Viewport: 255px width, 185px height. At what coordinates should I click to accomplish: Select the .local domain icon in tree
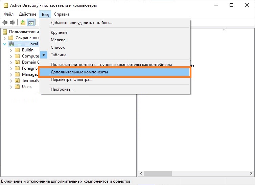11,44
